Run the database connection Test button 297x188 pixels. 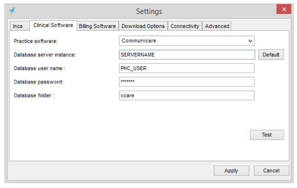pos(267,135)
